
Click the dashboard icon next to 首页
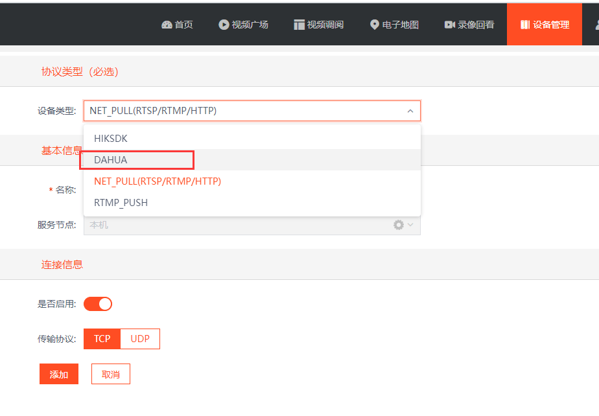pyautogui.click(x=167, y=25)
